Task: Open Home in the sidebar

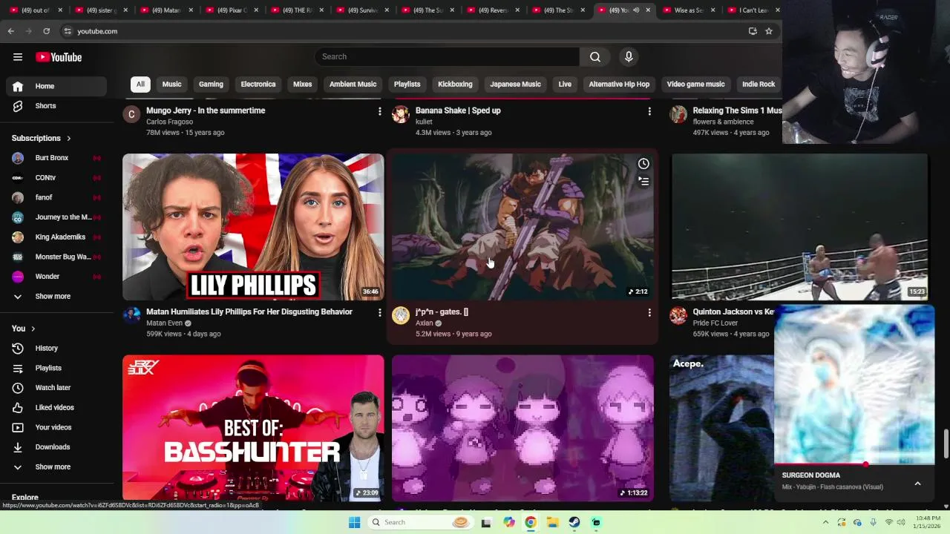Action: 56,86
